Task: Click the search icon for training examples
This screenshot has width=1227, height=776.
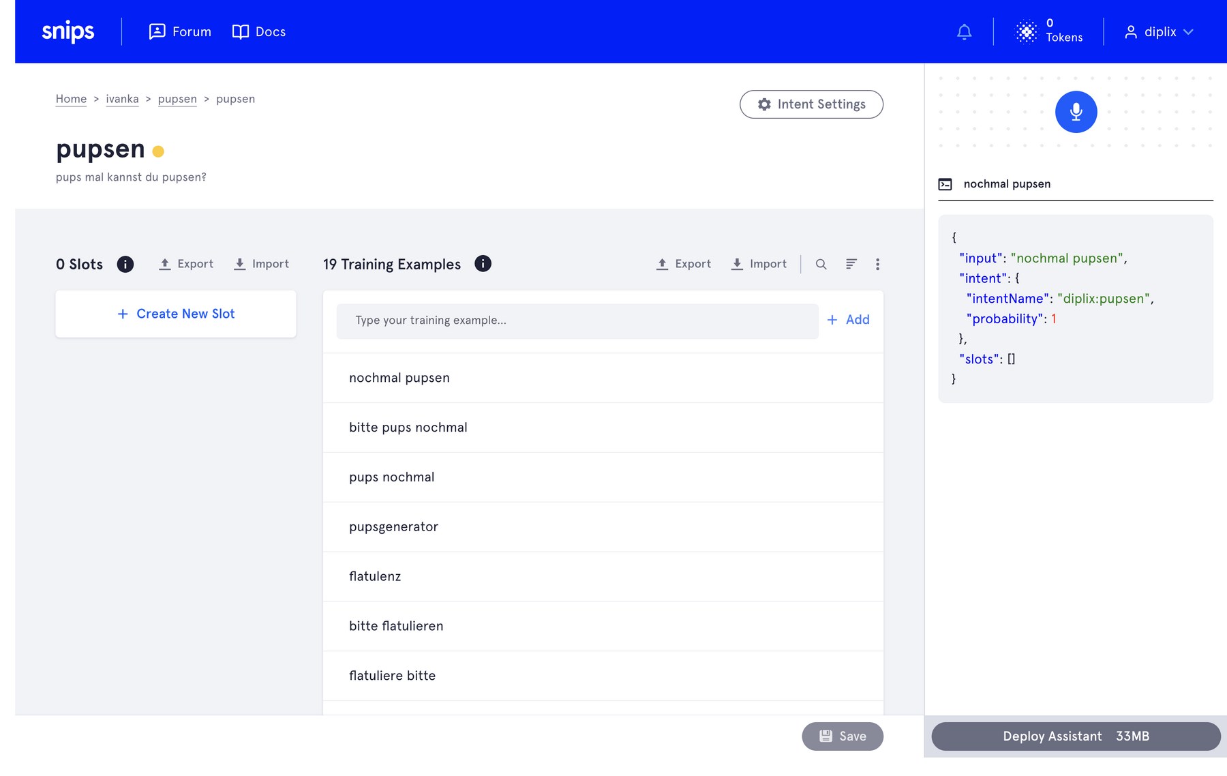Action: [x=821, y=265]
